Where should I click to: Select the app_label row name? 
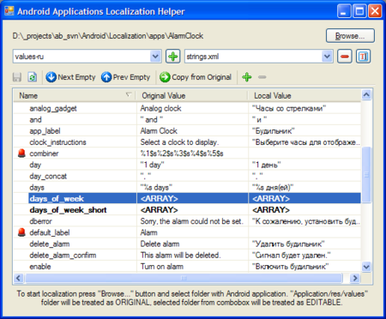pos(45,131)
